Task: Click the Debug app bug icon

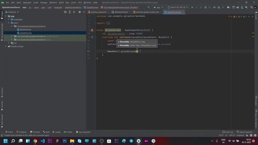Action: pos(205,7)
